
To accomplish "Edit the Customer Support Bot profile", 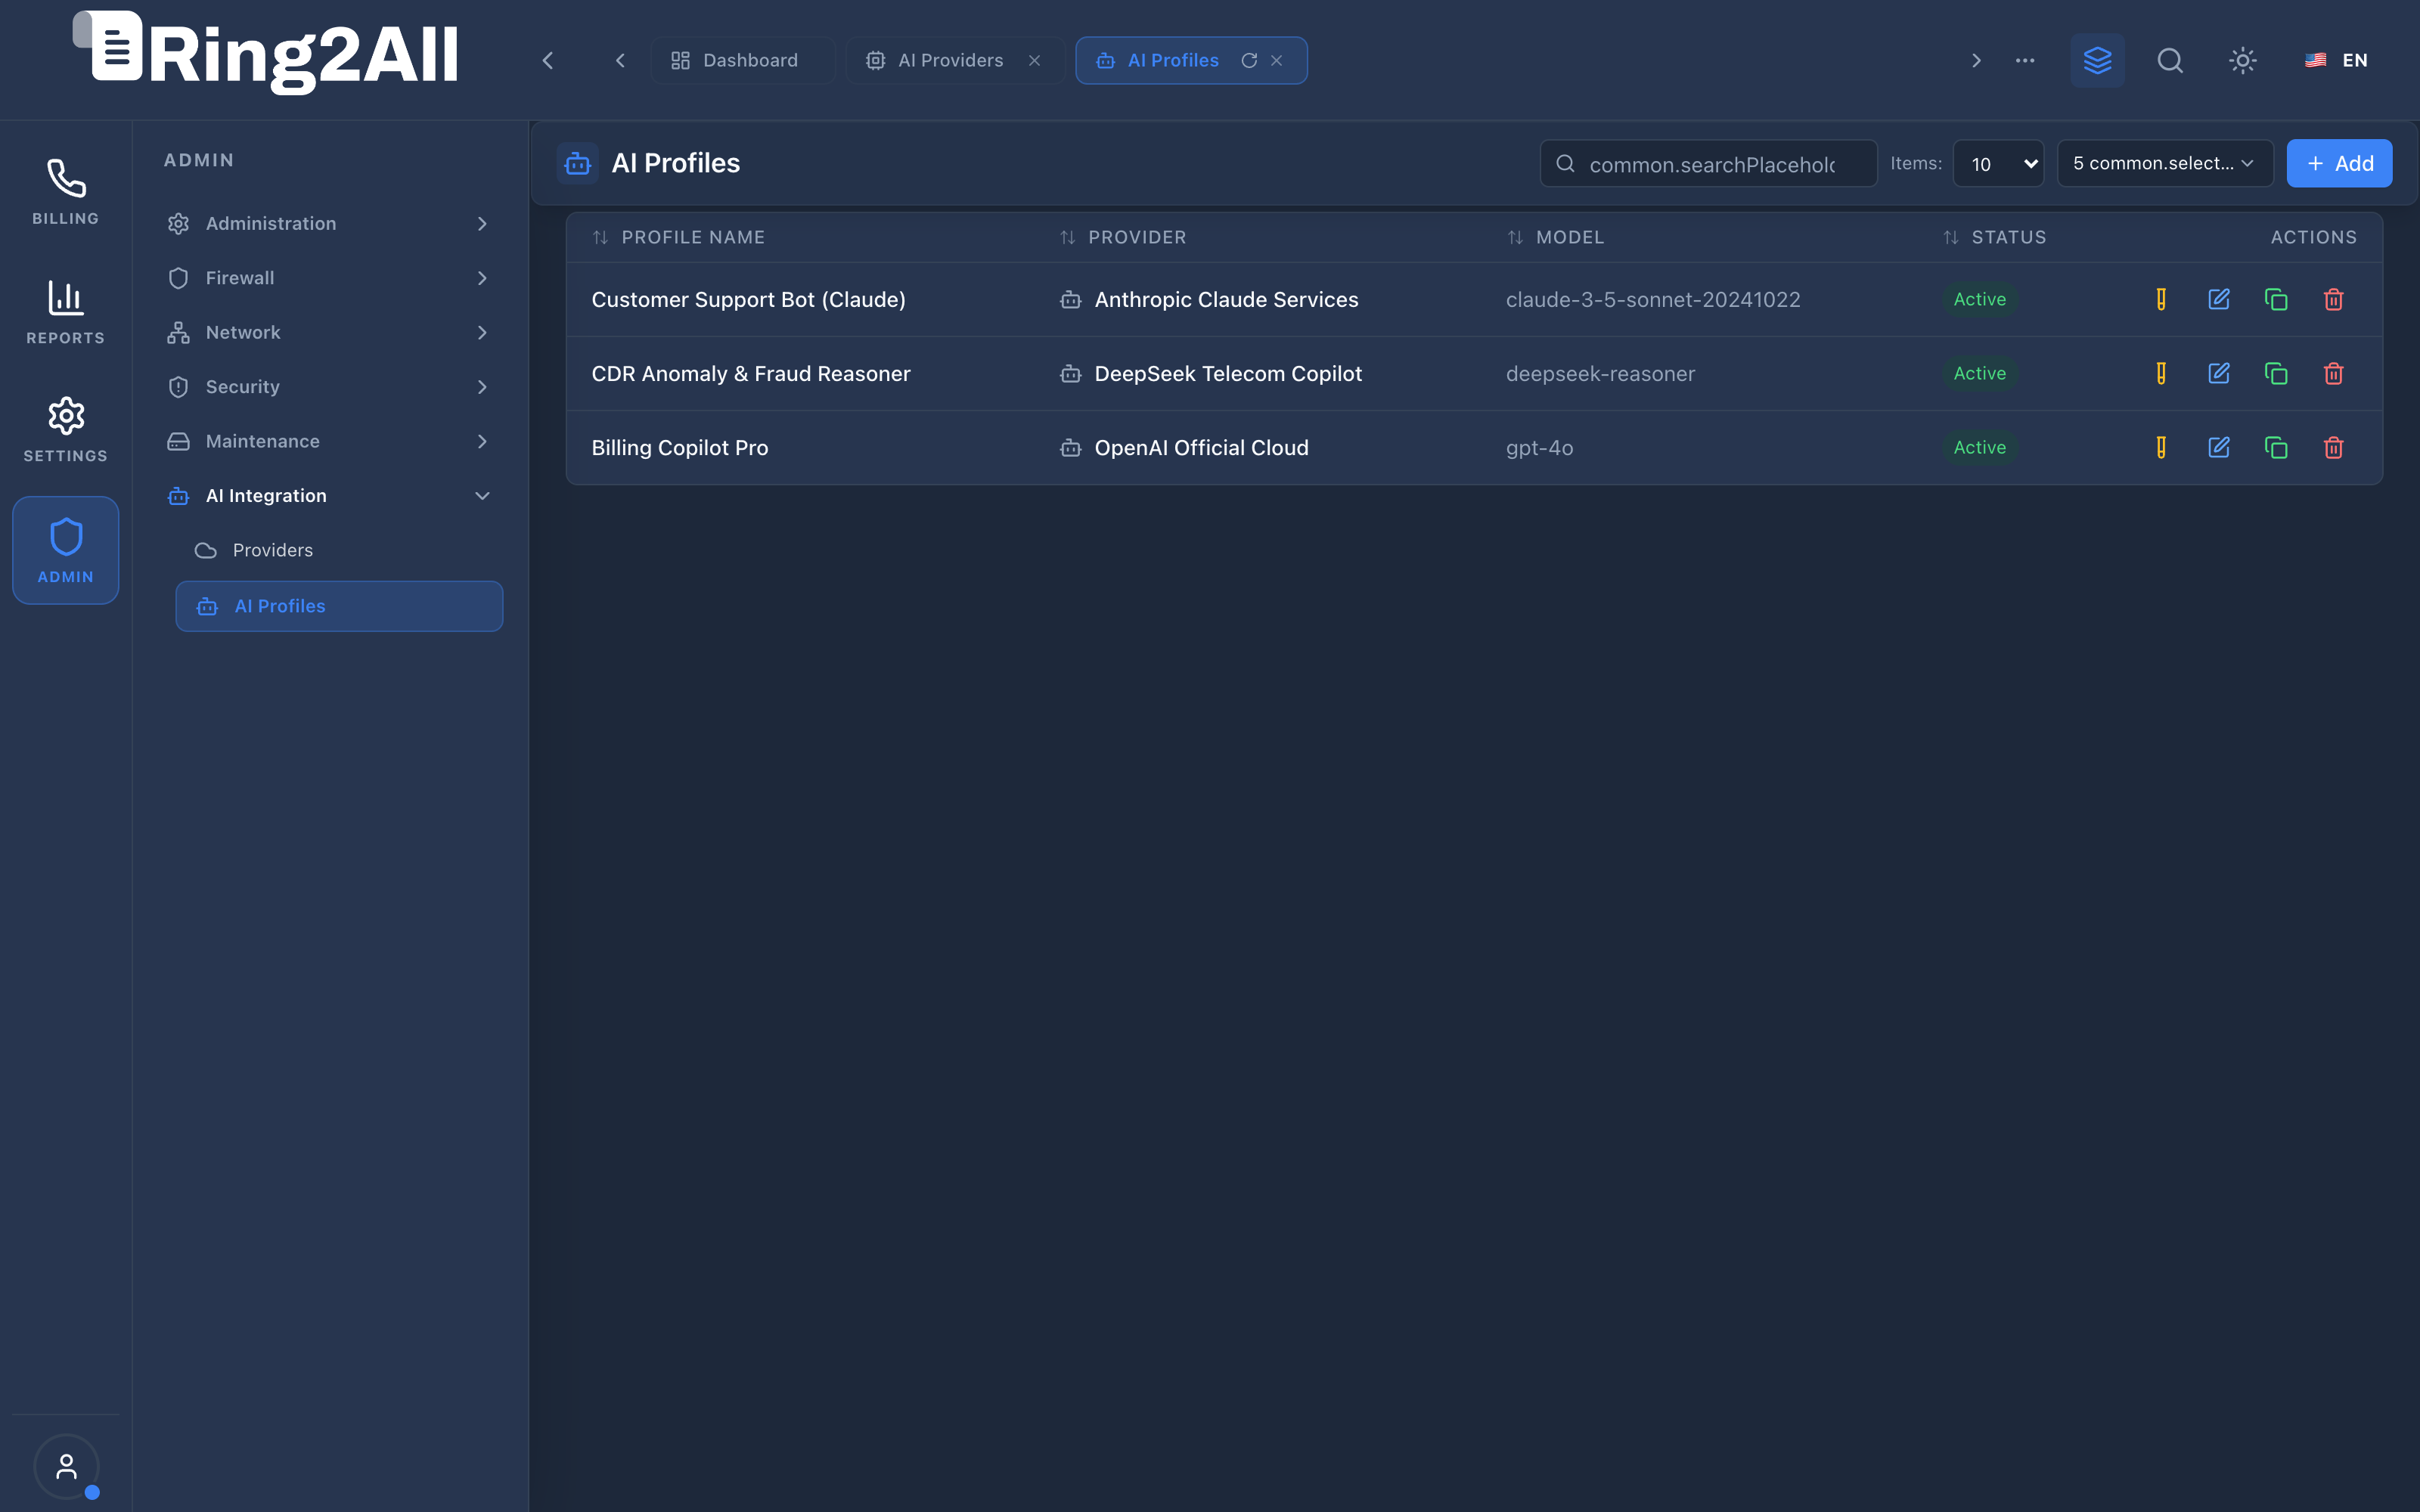I will point(2218,299).
